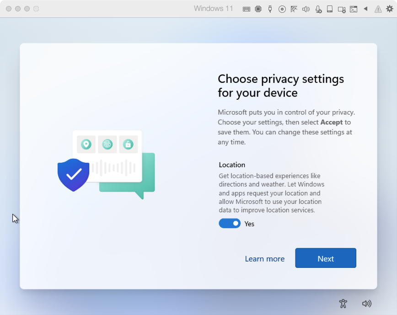Click the warning triangle icon

pyautogui.click(x=378, y=9)
